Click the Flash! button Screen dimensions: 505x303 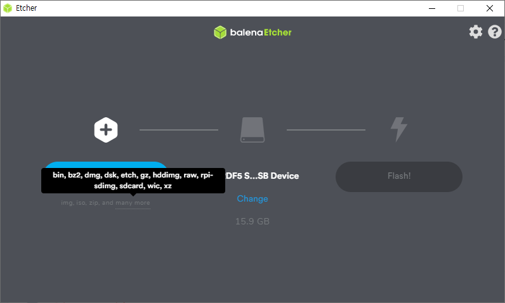point(399,177)
